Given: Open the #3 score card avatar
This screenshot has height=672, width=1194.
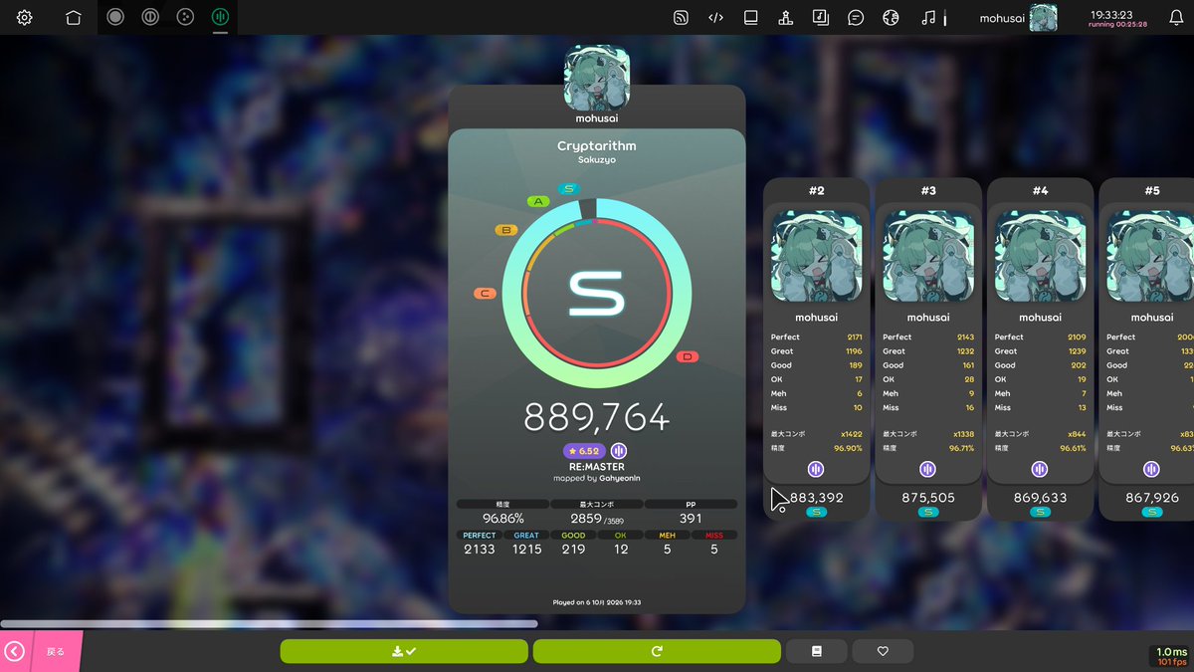Looking at the screenshot, I should 928,255.
